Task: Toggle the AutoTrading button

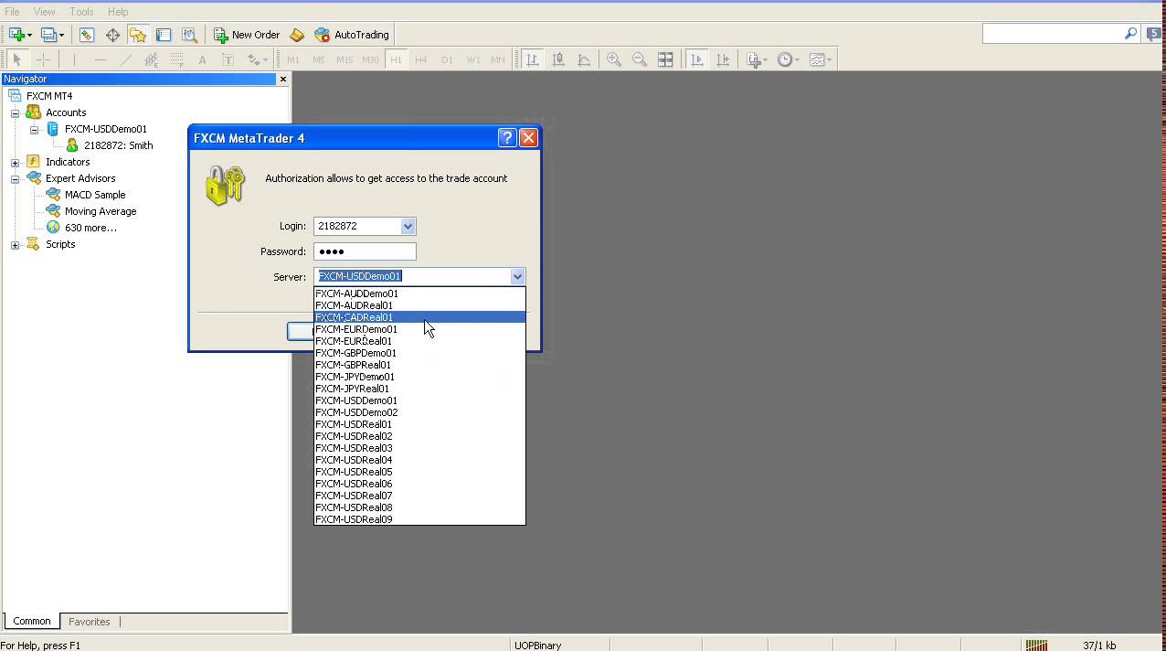Action: [x=352, y=35]
